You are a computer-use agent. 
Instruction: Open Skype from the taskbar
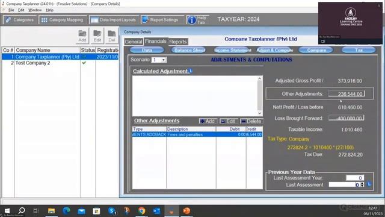point(112,211)
